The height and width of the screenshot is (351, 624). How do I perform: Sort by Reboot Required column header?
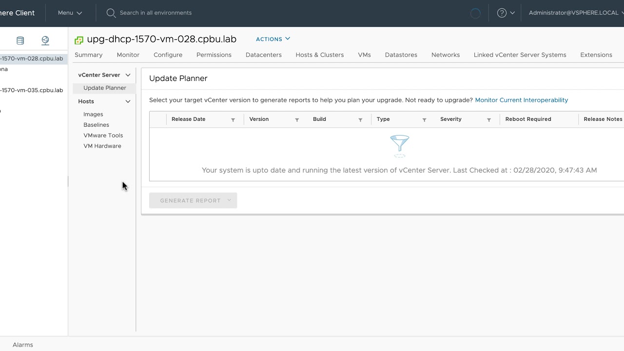click(x=528, y=119)
